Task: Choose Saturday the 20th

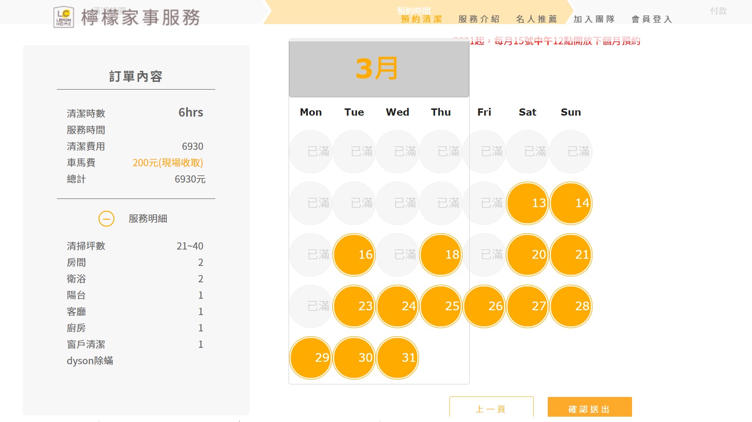Action: [x=528, y=255]
